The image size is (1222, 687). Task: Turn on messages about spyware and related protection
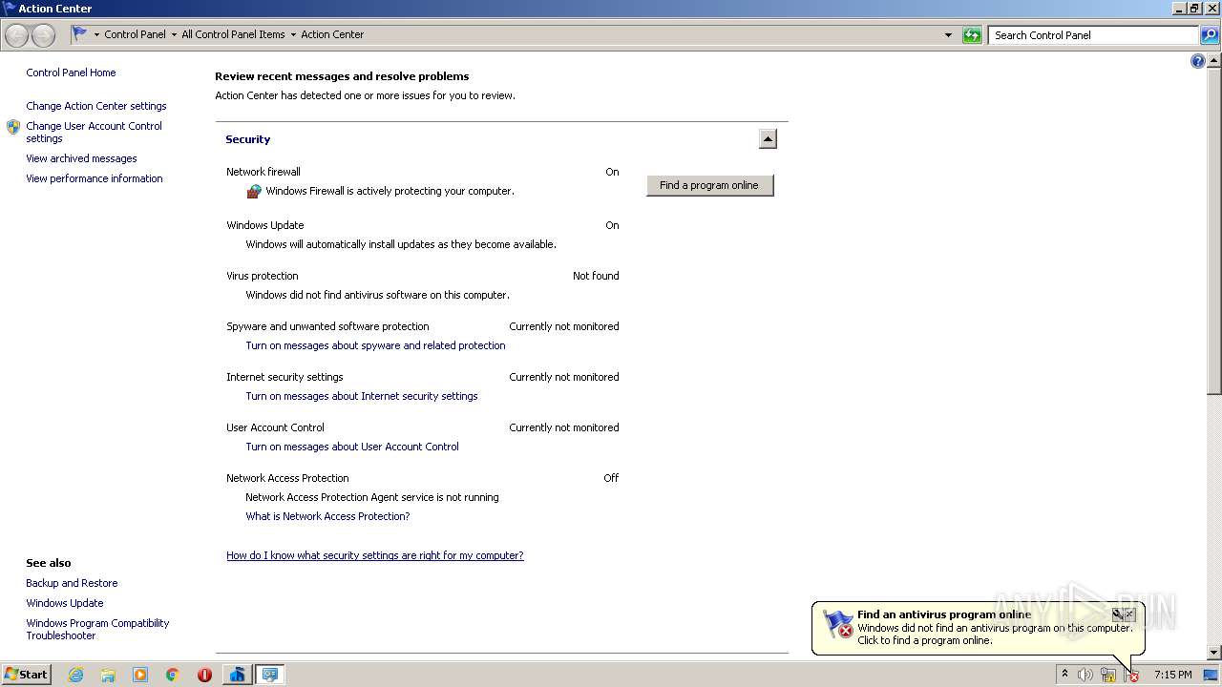375,345
